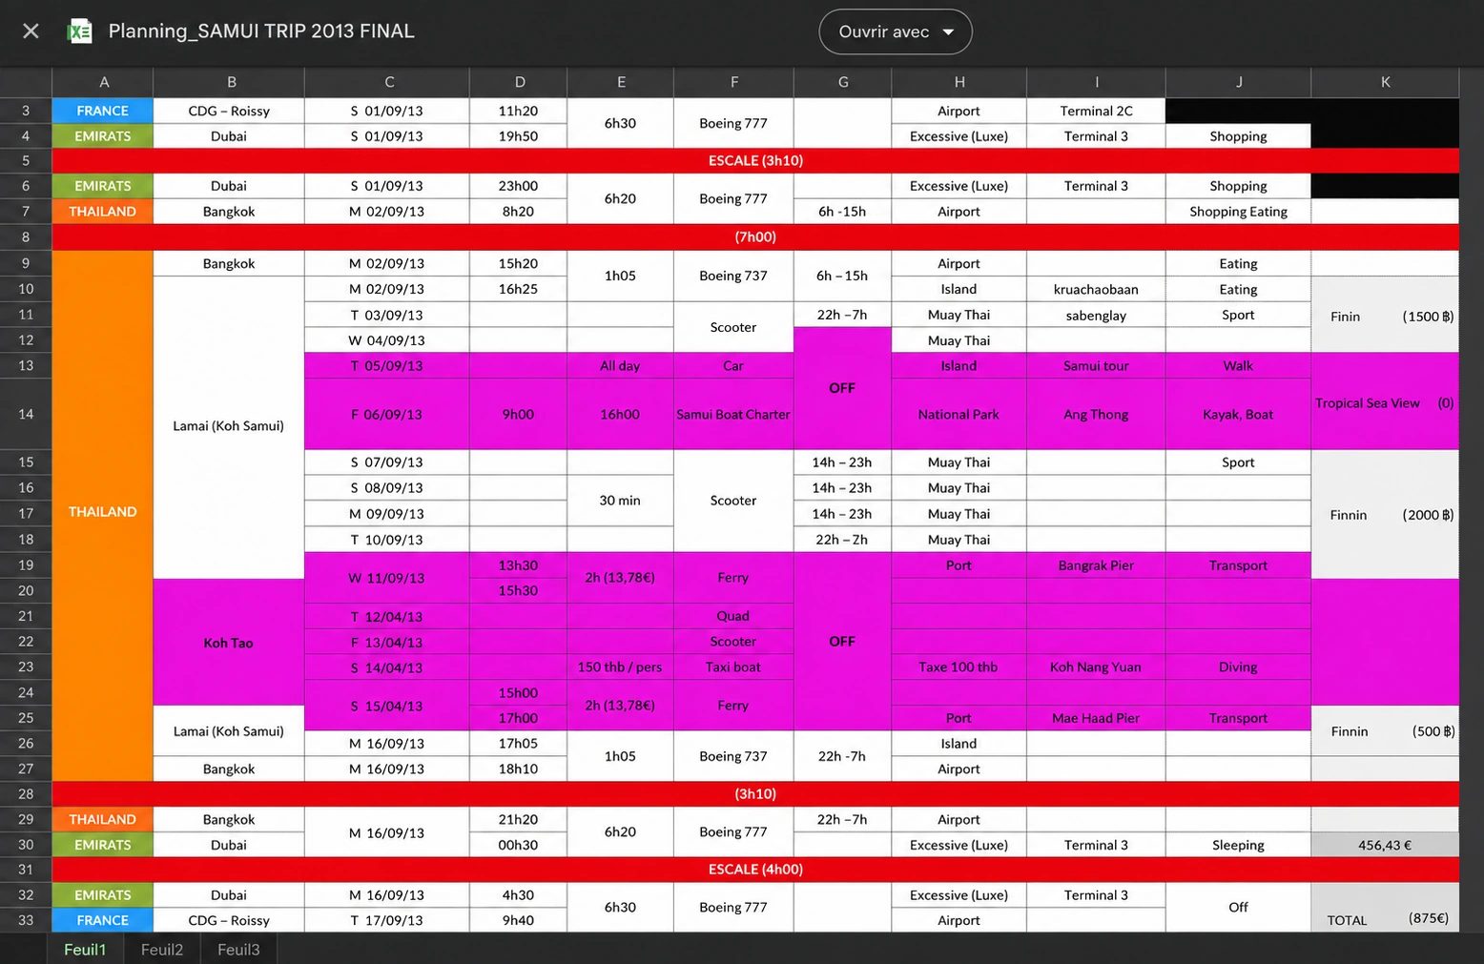
Task: Select the 'Finnin (500 ฿)' cell
Action: tap(1385, 730)
